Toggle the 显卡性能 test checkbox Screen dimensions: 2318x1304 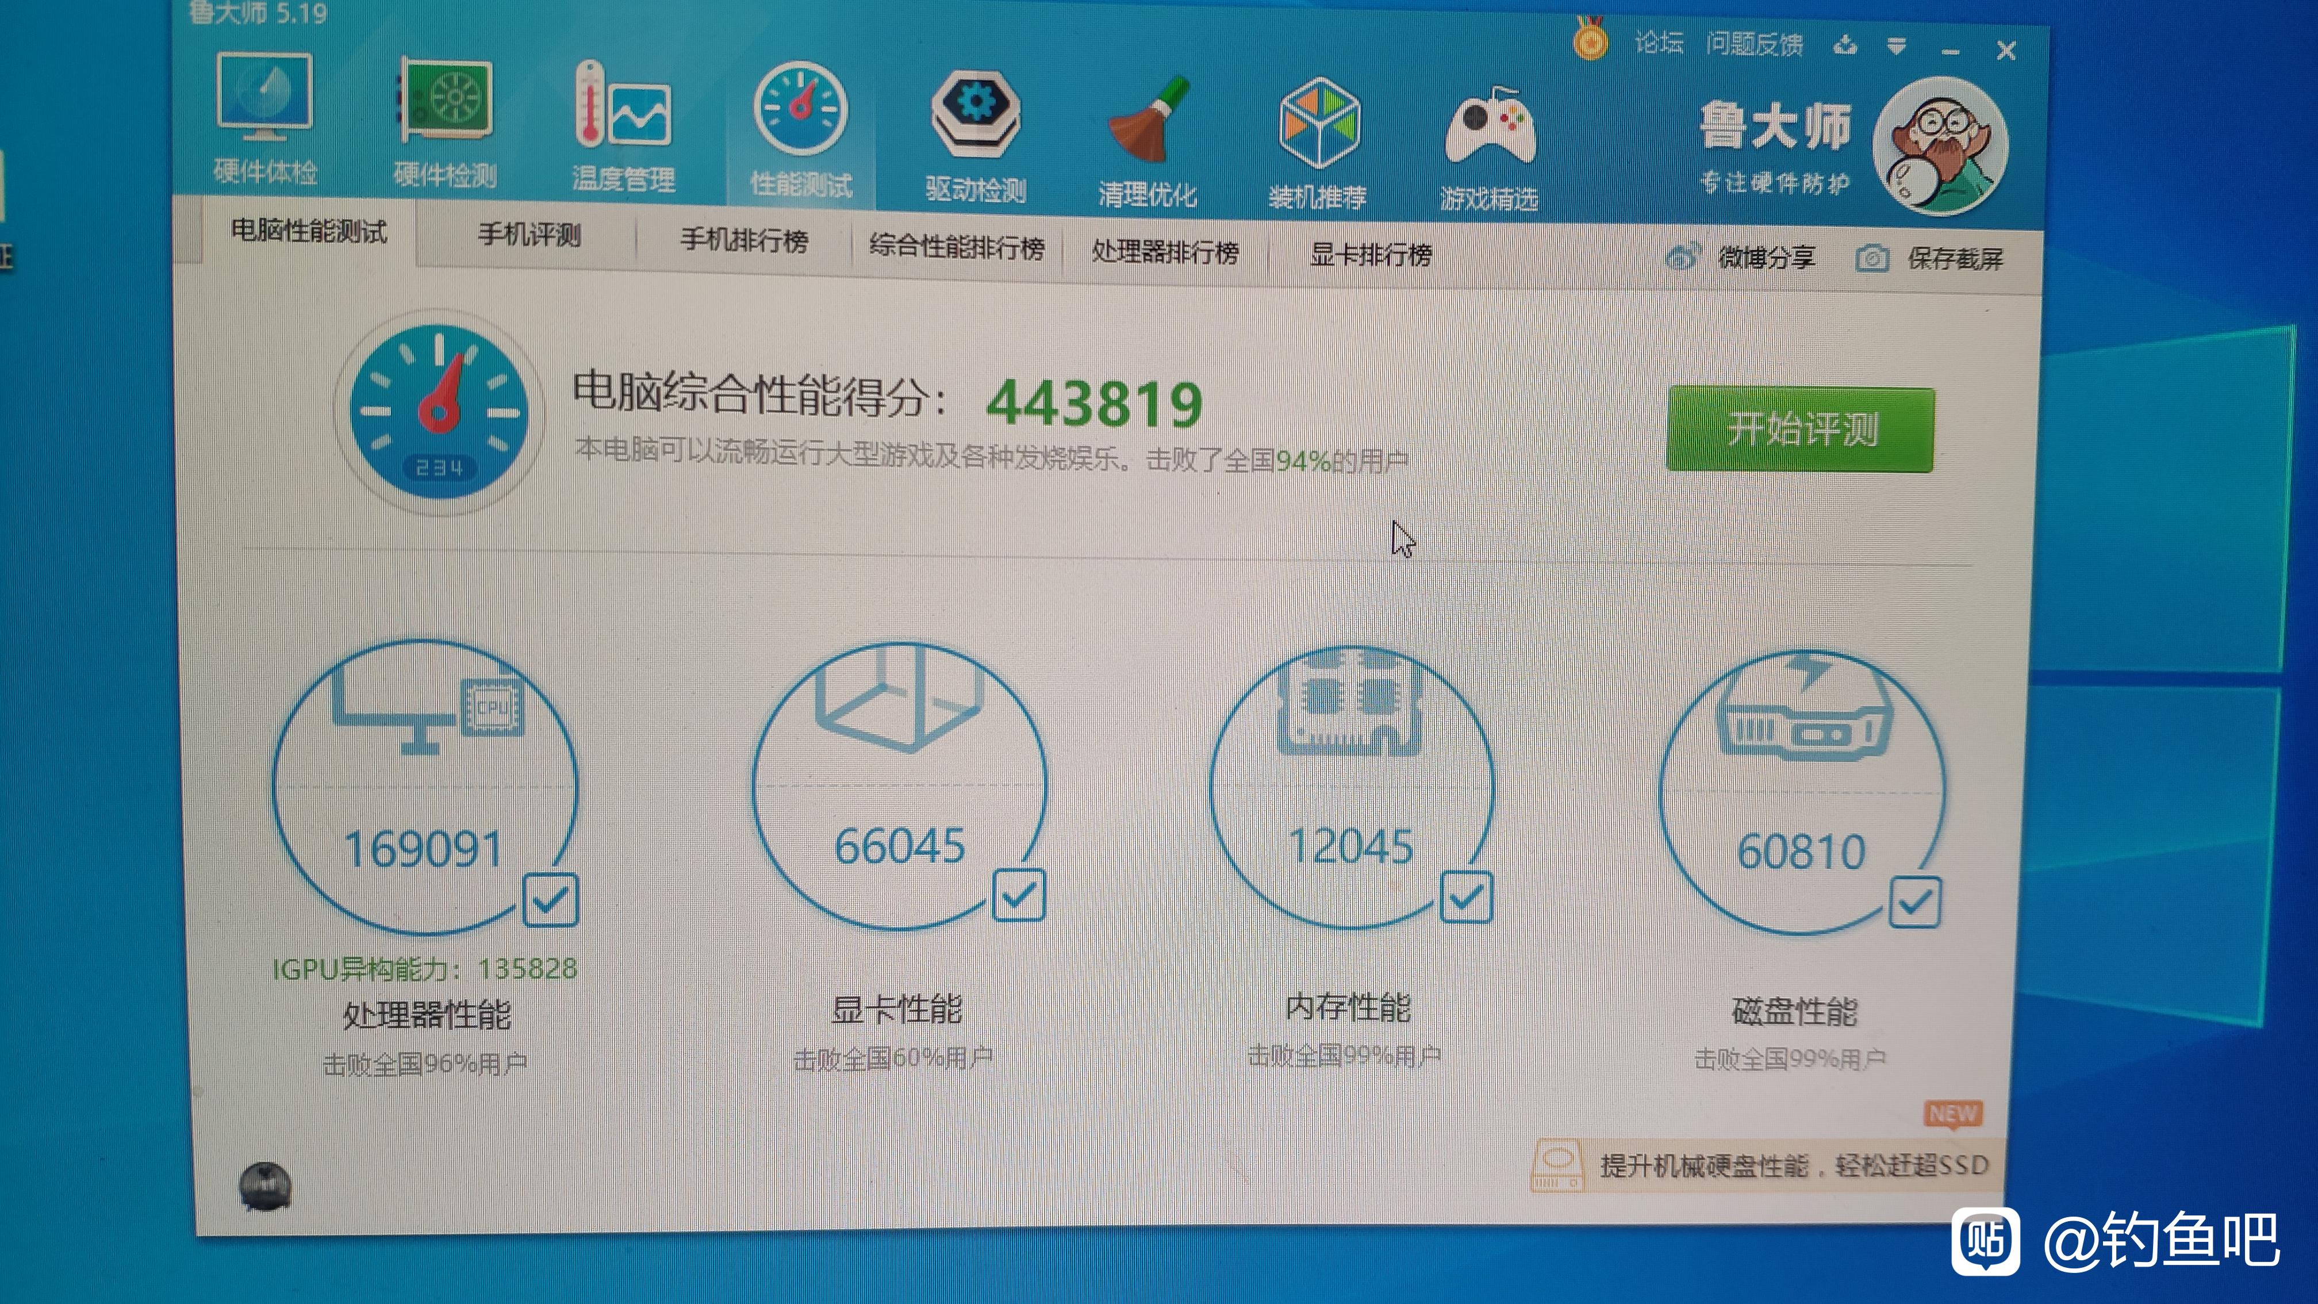(x=1019, y=895)
